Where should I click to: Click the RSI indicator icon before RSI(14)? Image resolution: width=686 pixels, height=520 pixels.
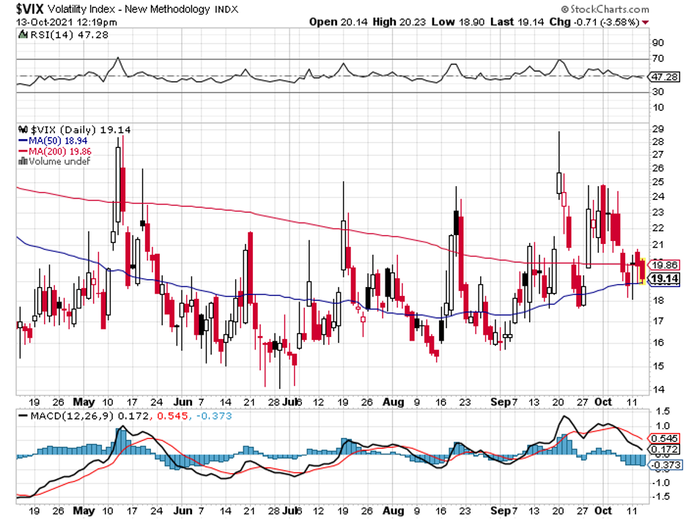point(23,34)
